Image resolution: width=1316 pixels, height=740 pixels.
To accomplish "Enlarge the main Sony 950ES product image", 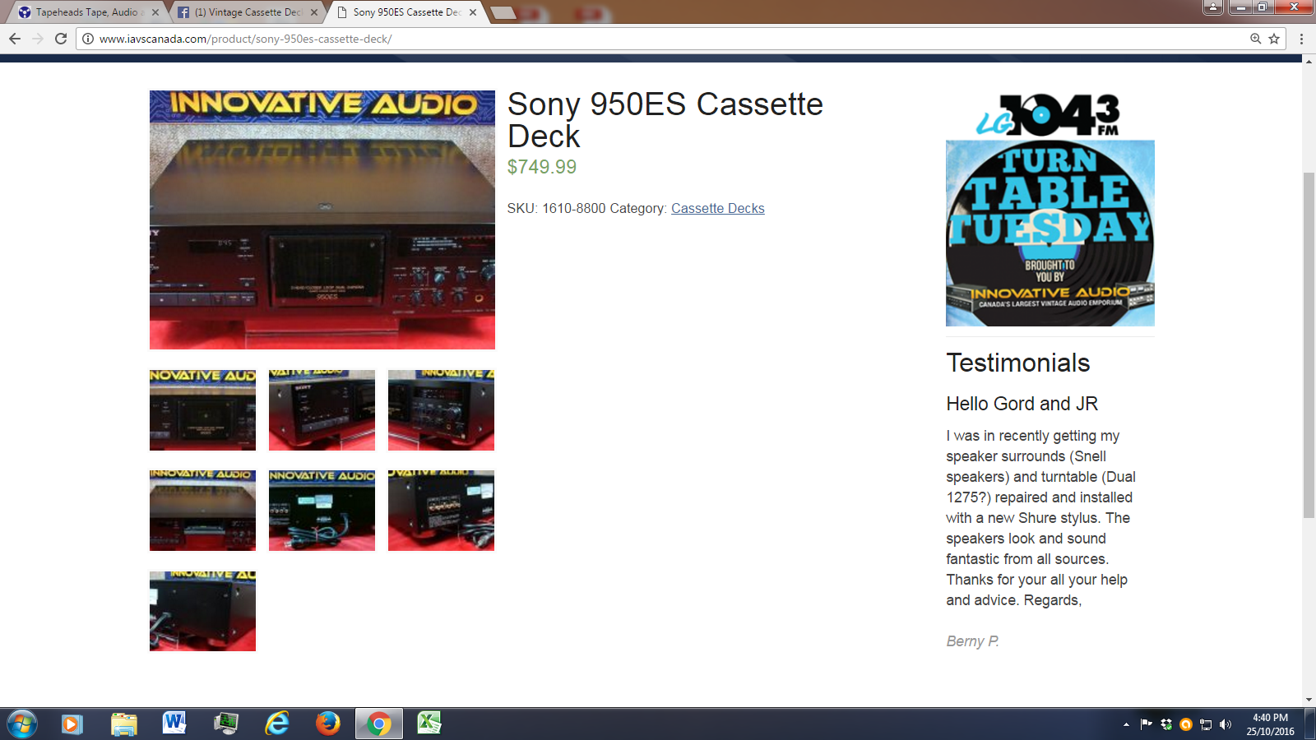I will [322, 220].
